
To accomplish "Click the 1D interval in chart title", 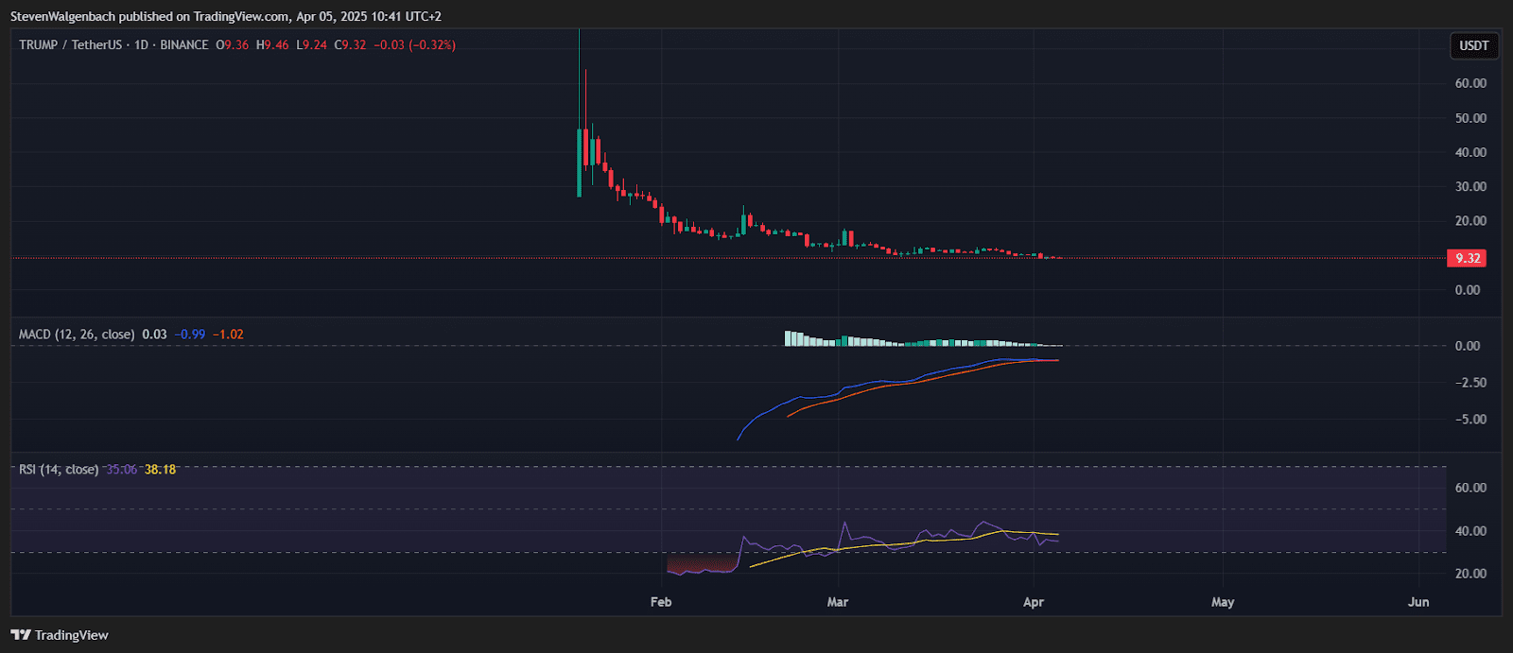I will pos(141,44).
